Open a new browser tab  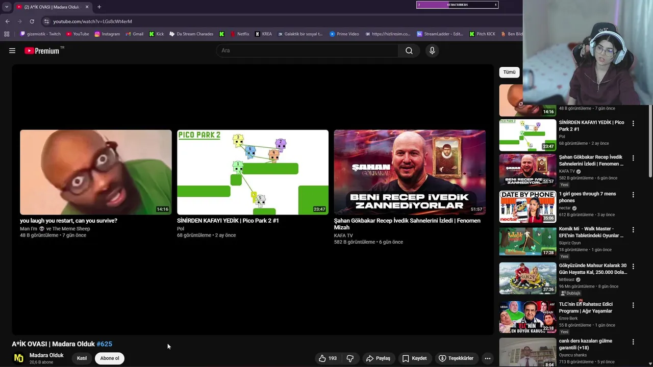tap(99, 7)
